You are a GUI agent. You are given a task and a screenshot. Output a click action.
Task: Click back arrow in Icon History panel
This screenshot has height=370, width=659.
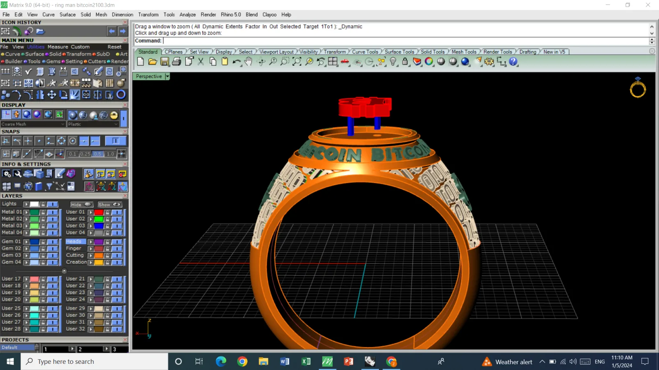[x=112, y=31]
